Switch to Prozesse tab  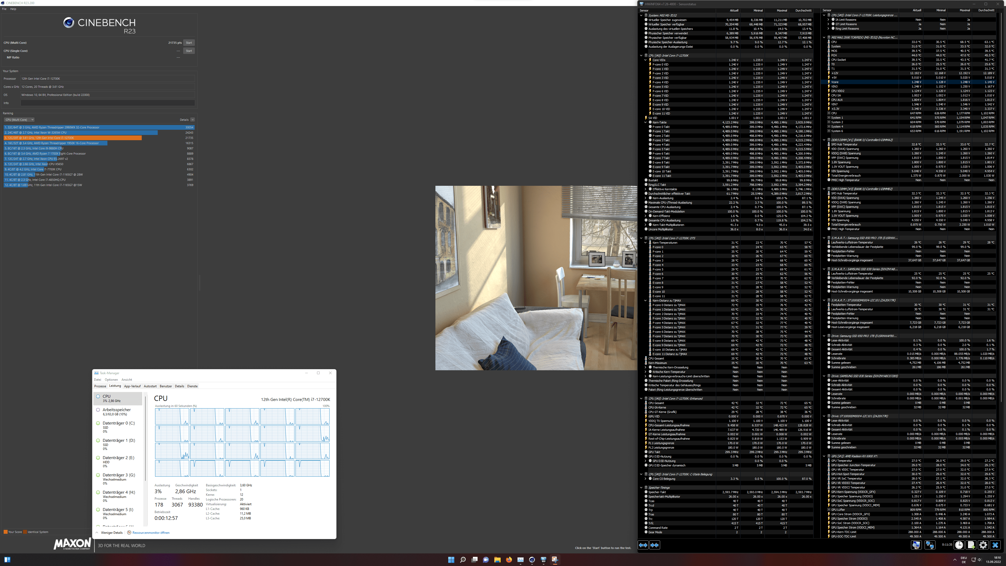tap(100, 386)
